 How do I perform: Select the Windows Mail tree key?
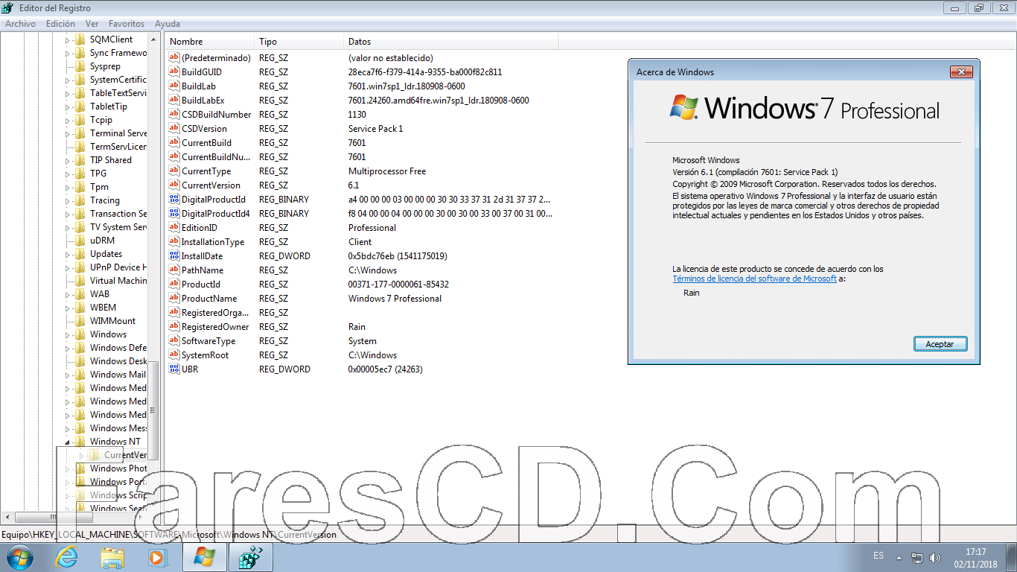(118, 375)
